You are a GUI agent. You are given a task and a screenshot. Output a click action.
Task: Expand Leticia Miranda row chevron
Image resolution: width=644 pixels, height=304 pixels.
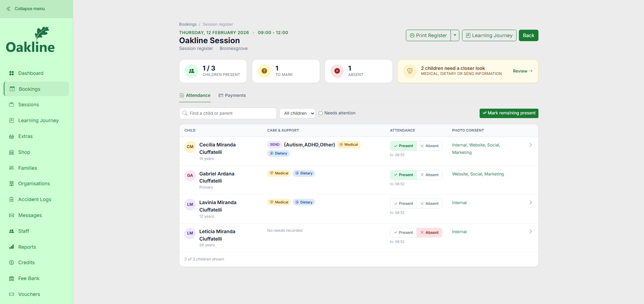coord(530,231)
